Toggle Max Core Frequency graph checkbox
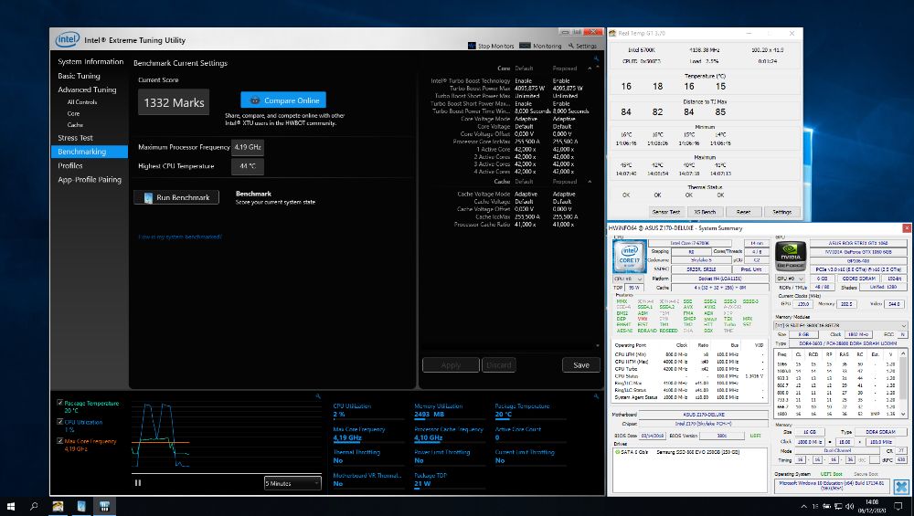Viewport: 914px width, 516px height. (60, 441)
